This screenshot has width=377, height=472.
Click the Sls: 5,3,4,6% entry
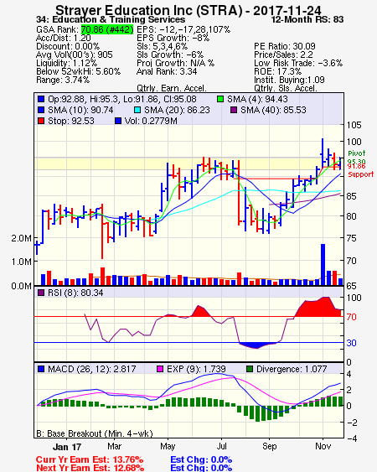point(163,46)
